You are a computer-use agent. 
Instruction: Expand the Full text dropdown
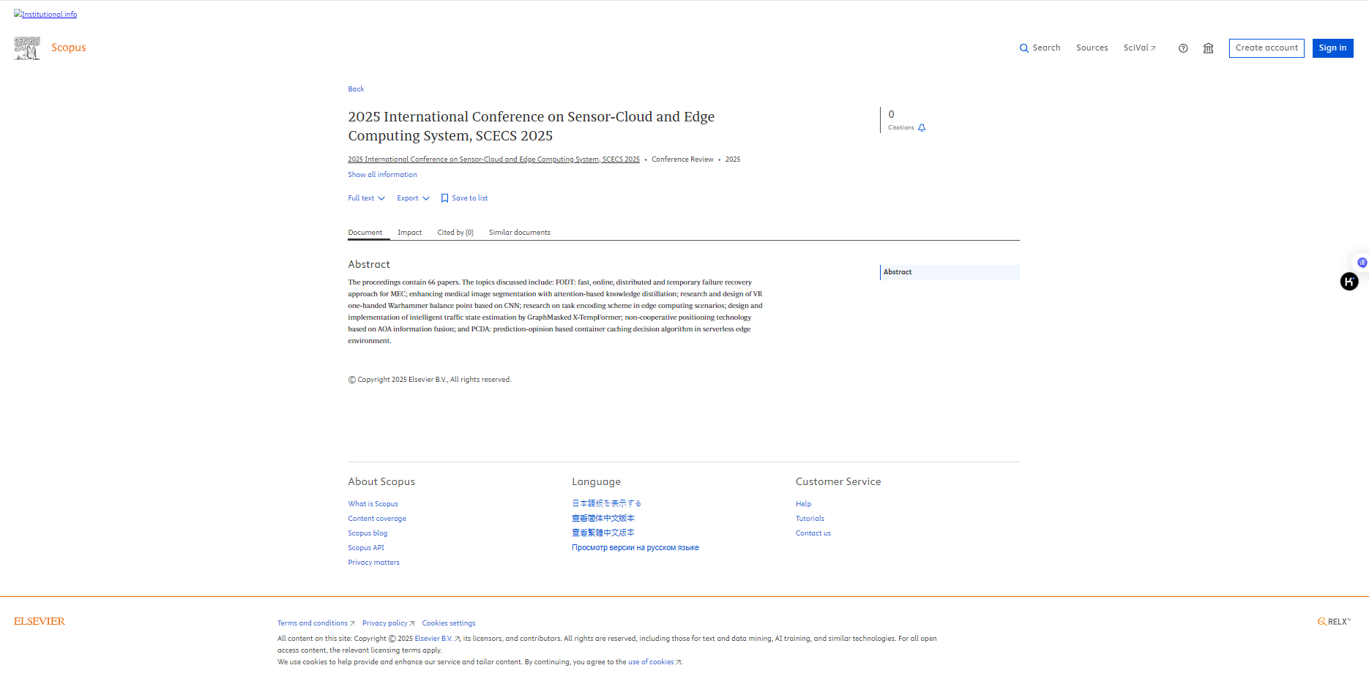[x=366, y=198]
